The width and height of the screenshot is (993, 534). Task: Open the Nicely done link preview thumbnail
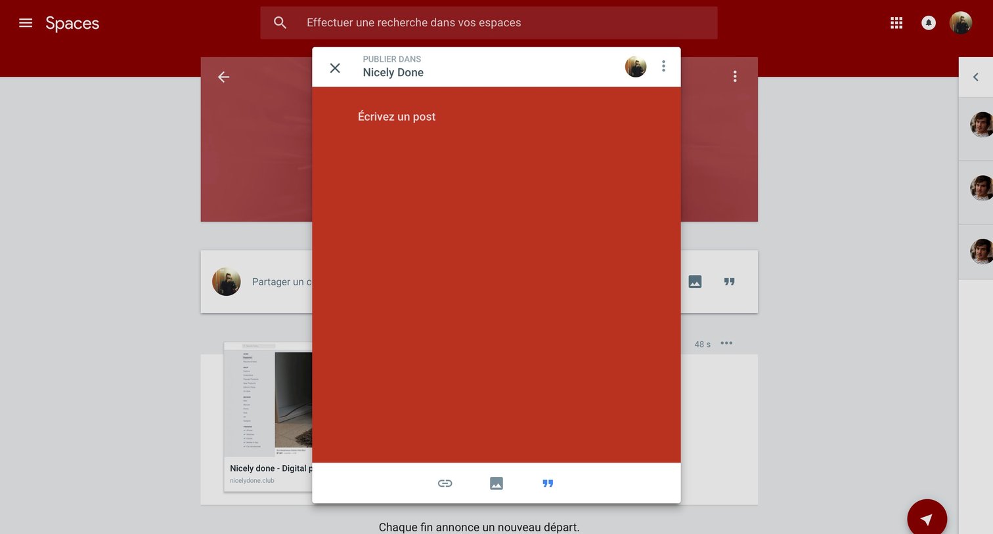268,399
